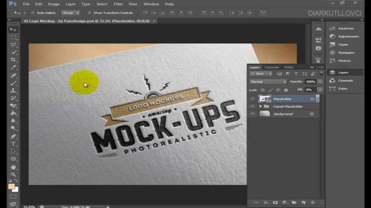The width and height of the screenshot is (371, 208).
Task: Hide the Placeholder layer
Action: (x=252, y=99)
